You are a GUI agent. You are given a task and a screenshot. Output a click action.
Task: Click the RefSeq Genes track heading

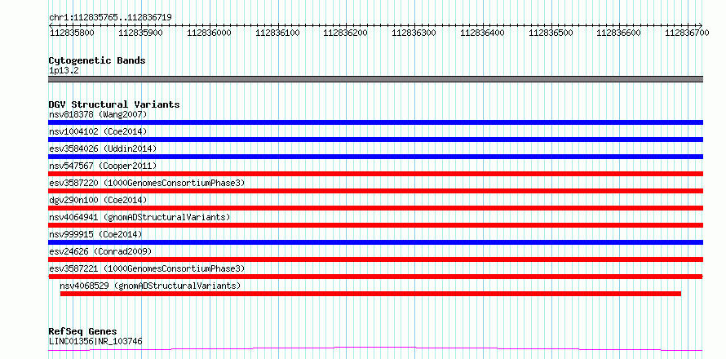click(x=82, y=332)
